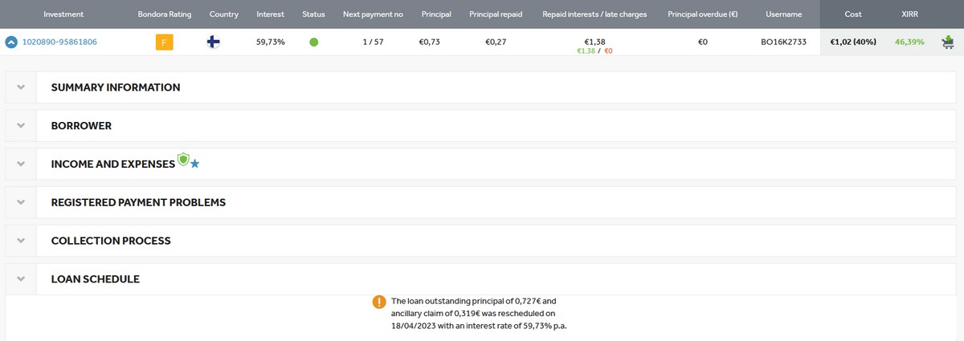
Task: Expand the Borrower section chevron
Action: [20, 126]
